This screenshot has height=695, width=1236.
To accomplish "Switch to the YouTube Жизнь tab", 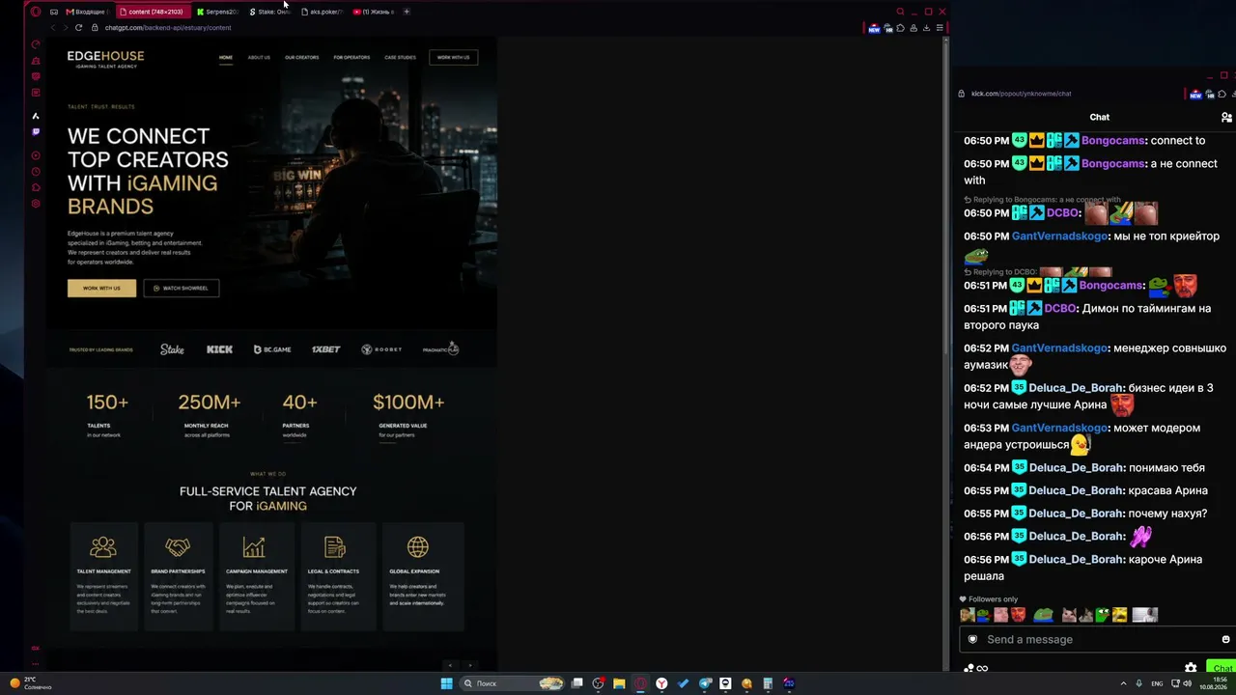I will pos(374,12).
